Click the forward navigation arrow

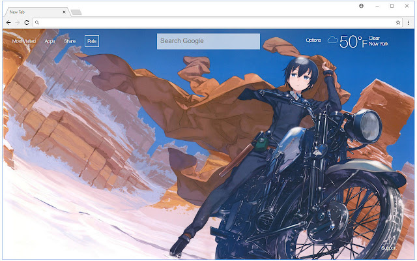coord(18,23)
